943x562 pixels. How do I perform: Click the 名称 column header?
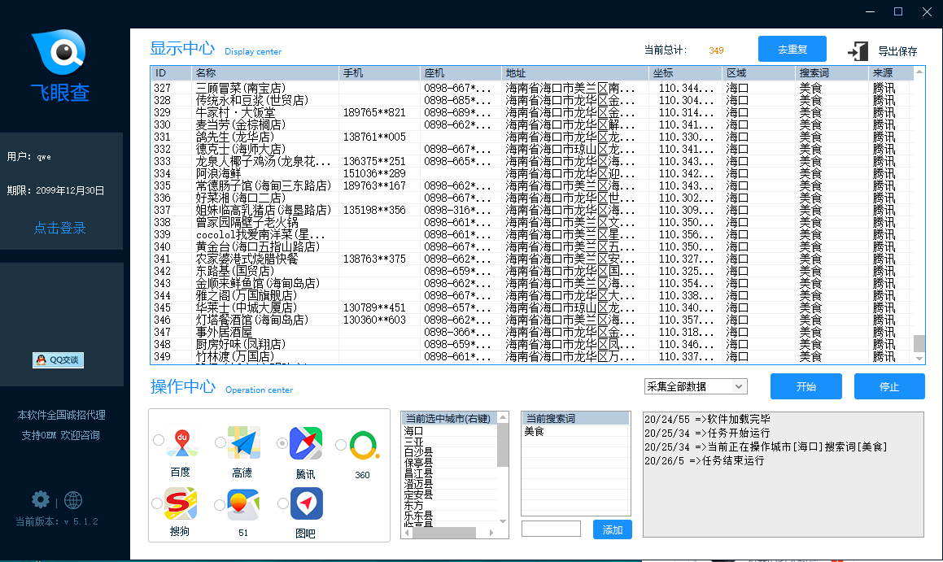[x=265, y=72]
